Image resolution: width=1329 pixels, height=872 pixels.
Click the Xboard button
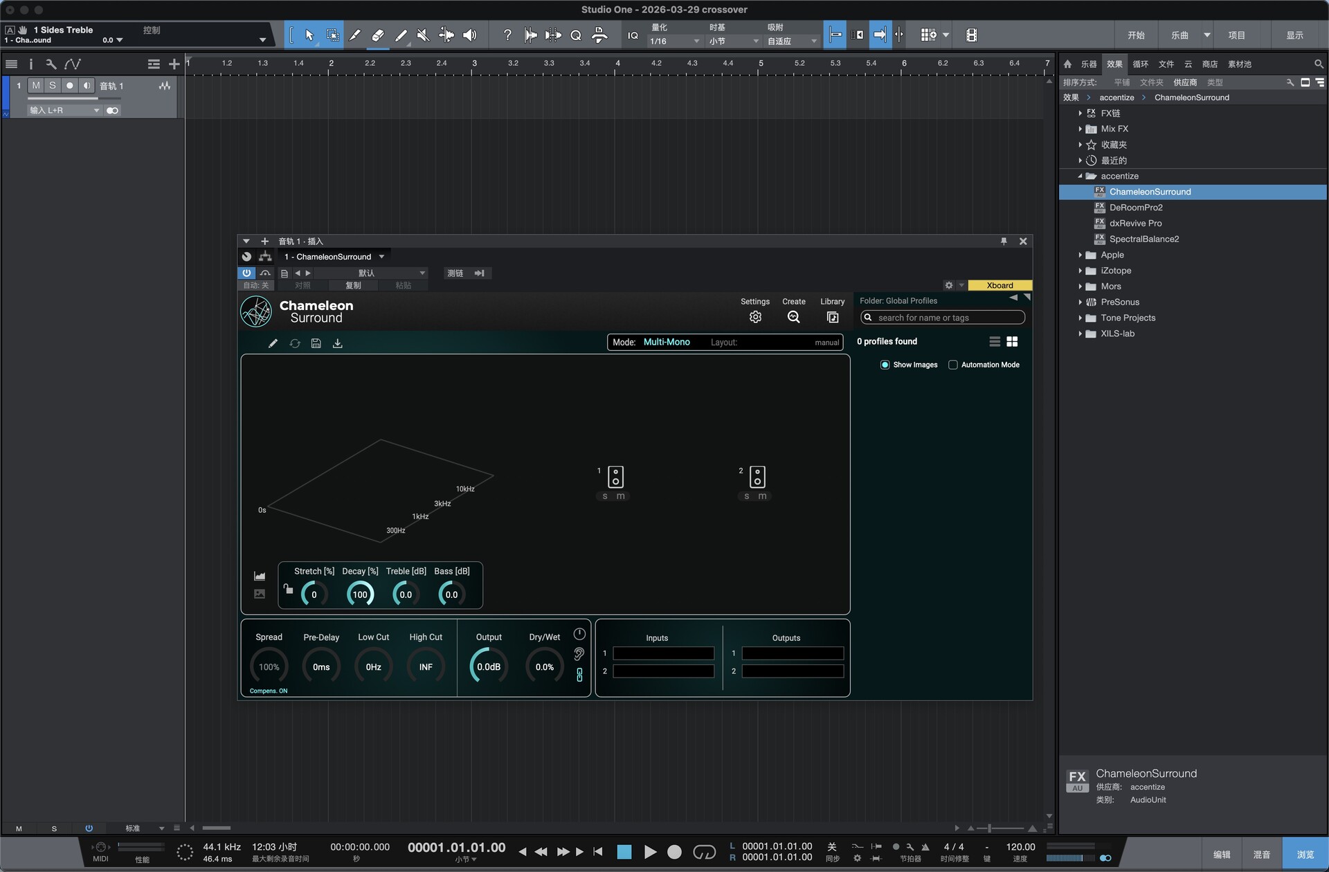coord(1000,285)
